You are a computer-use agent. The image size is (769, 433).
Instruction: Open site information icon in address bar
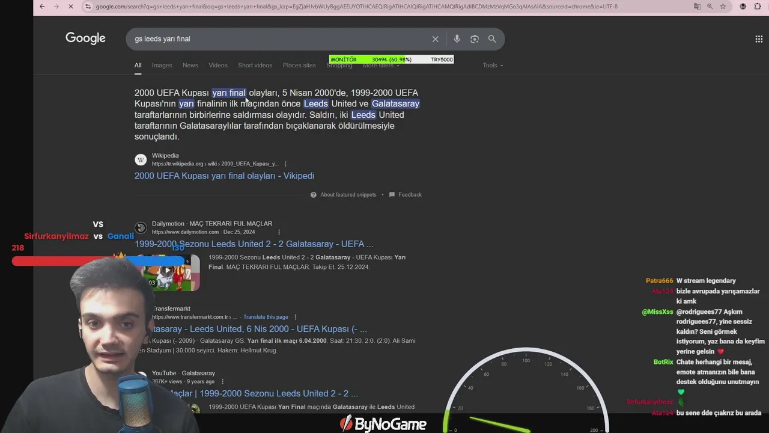tap(88, 7)
